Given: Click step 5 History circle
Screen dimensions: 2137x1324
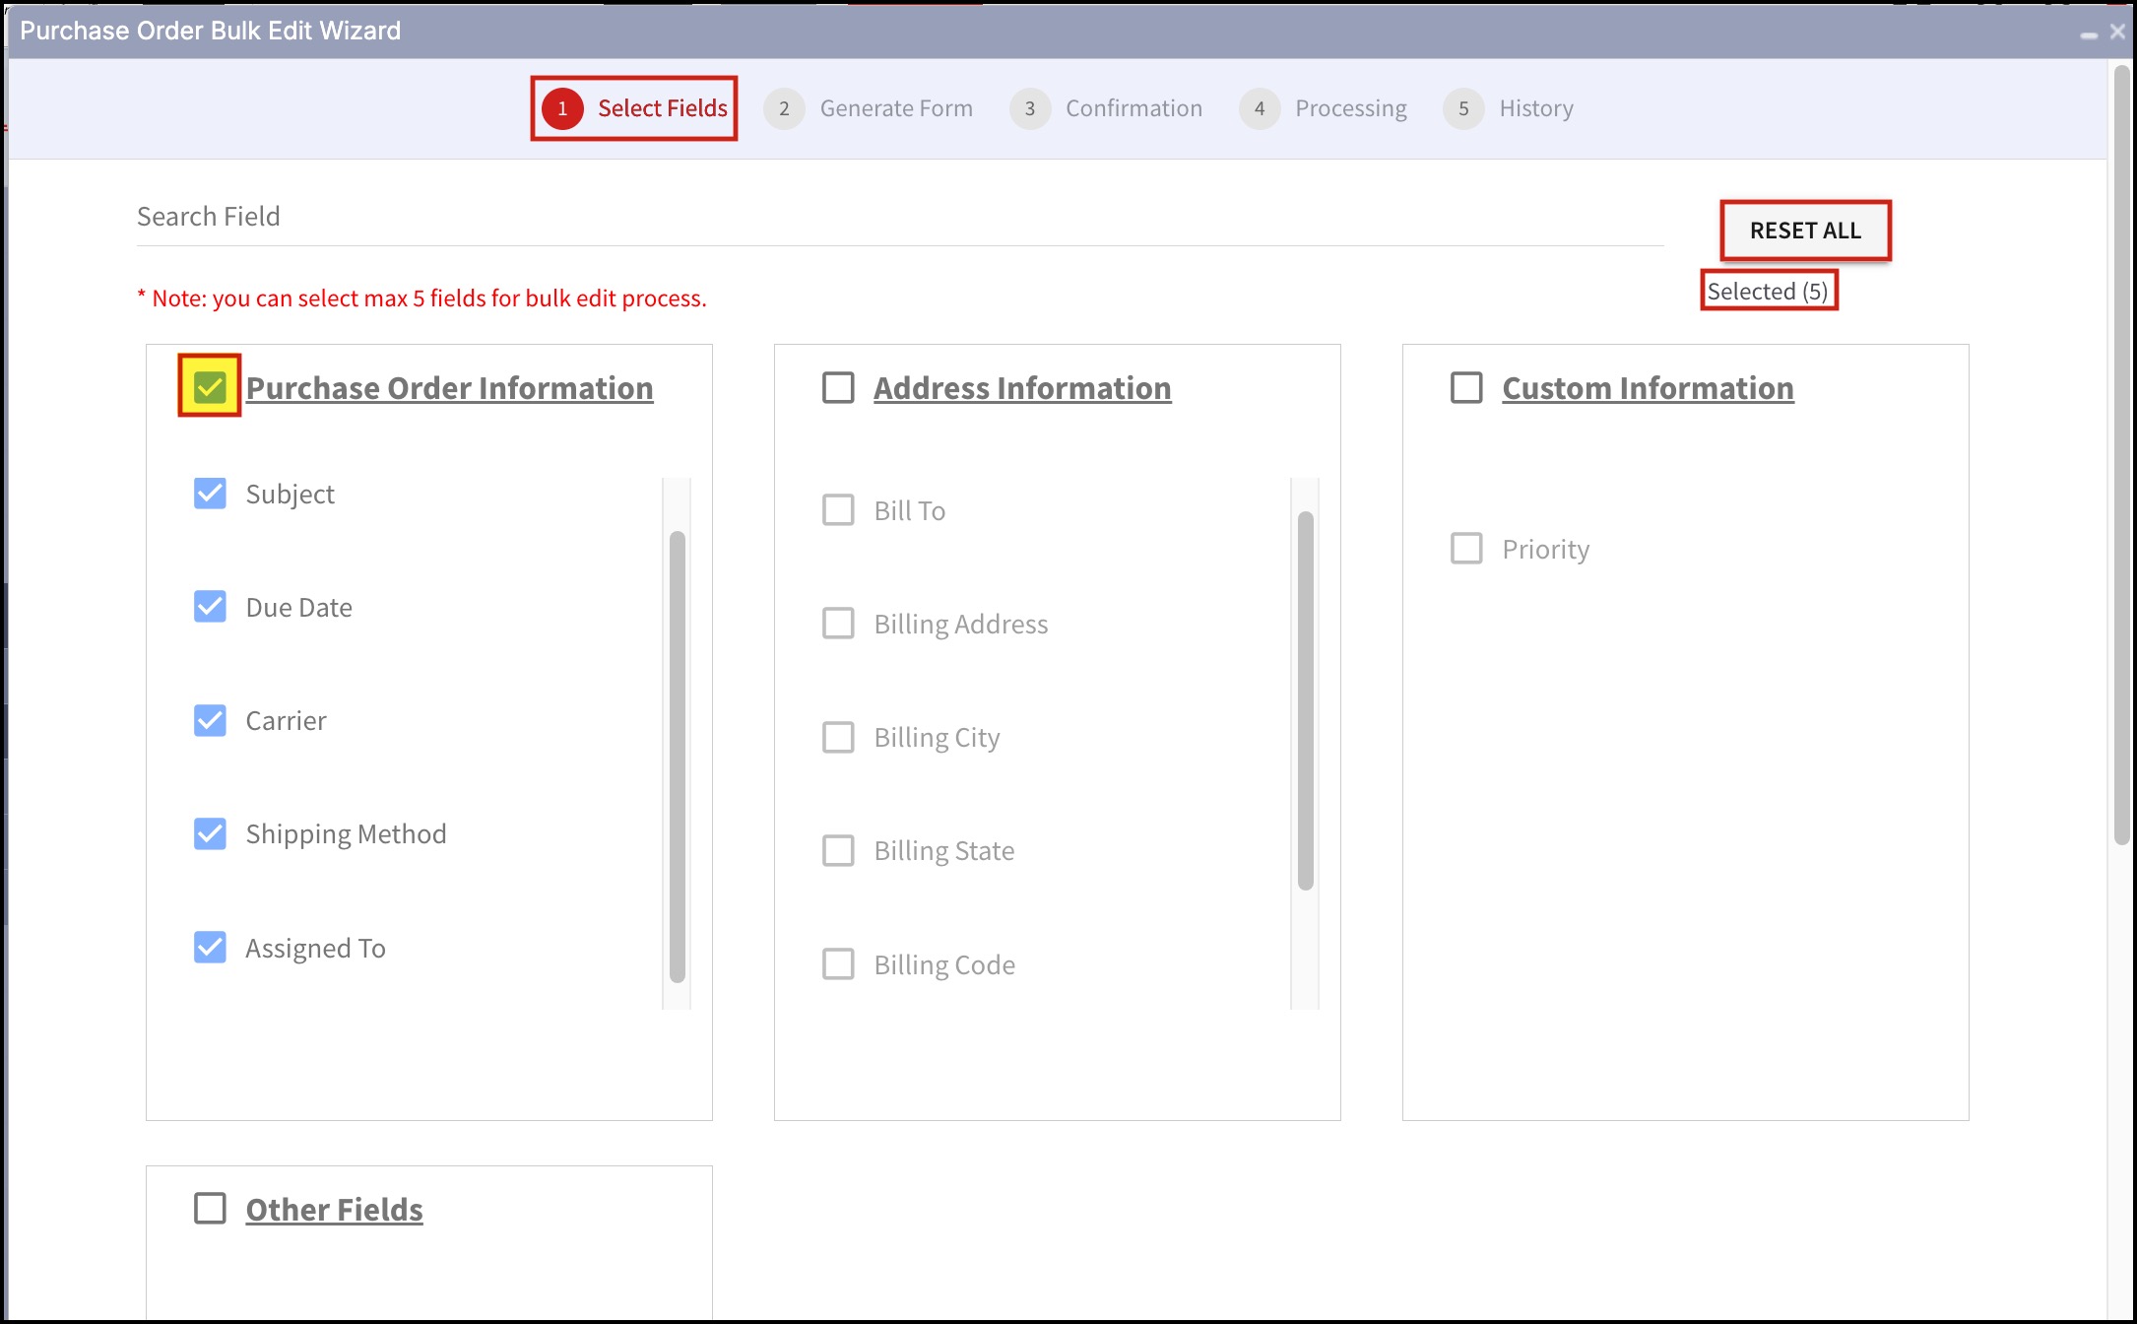Looking at the screenshot, I should point(1463,108).
